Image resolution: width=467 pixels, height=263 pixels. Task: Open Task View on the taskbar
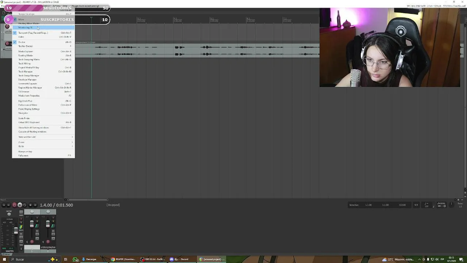tap(66, 259)
